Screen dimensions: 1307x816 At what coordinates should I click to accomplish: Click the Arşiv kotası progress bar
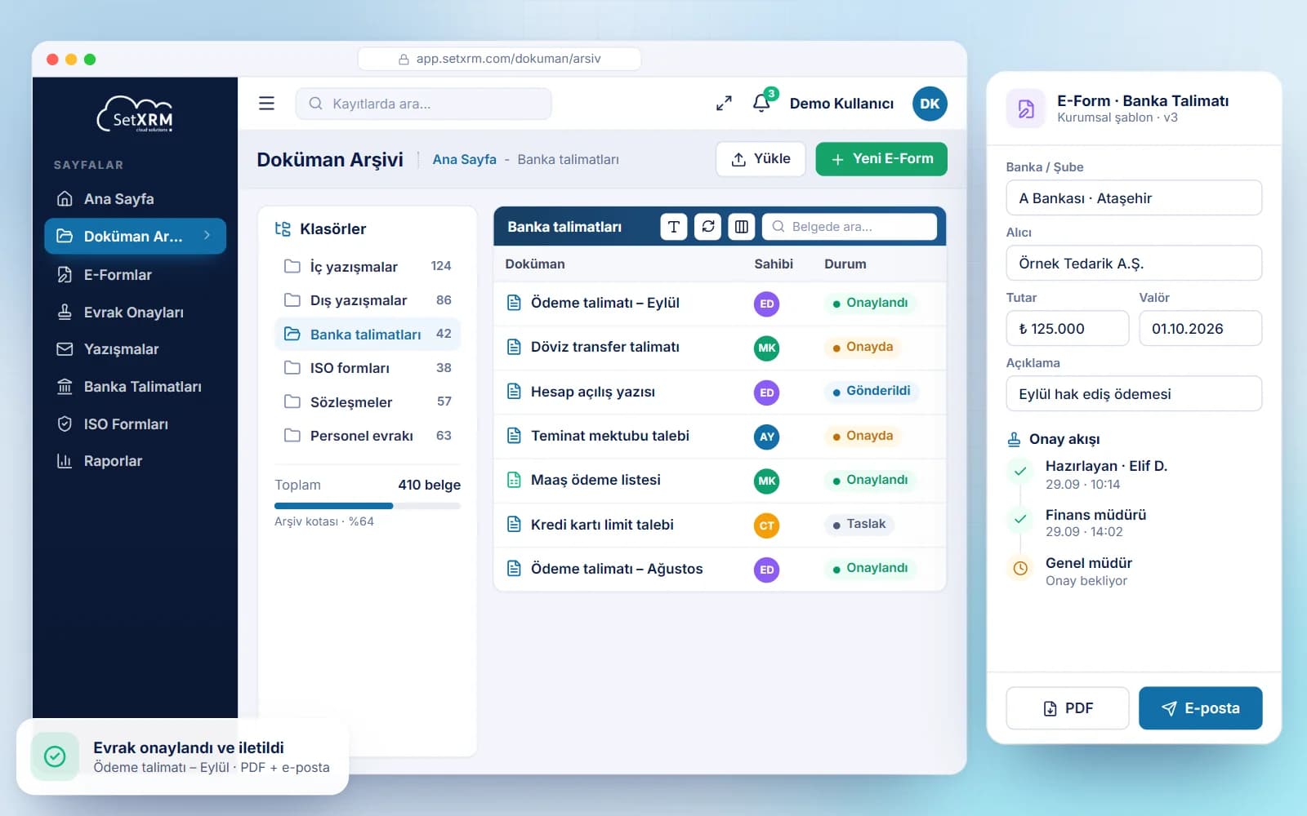[368, 506]
